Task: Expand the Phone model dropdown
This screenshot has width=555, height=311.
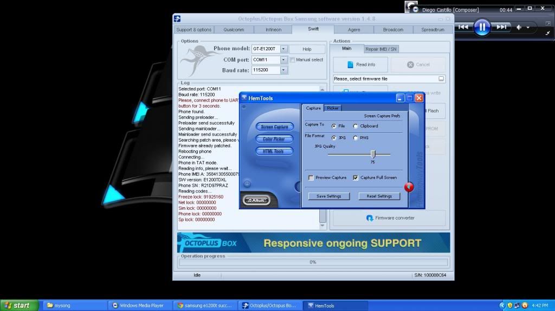Action: 283,49
